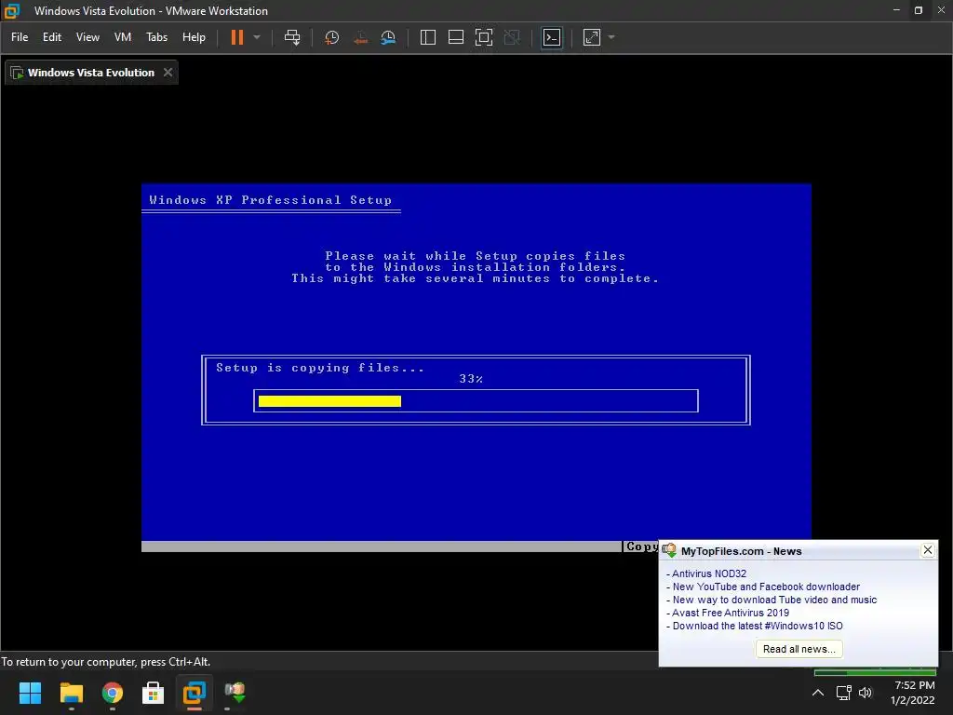Switch to Unity mode

[513, 37]
